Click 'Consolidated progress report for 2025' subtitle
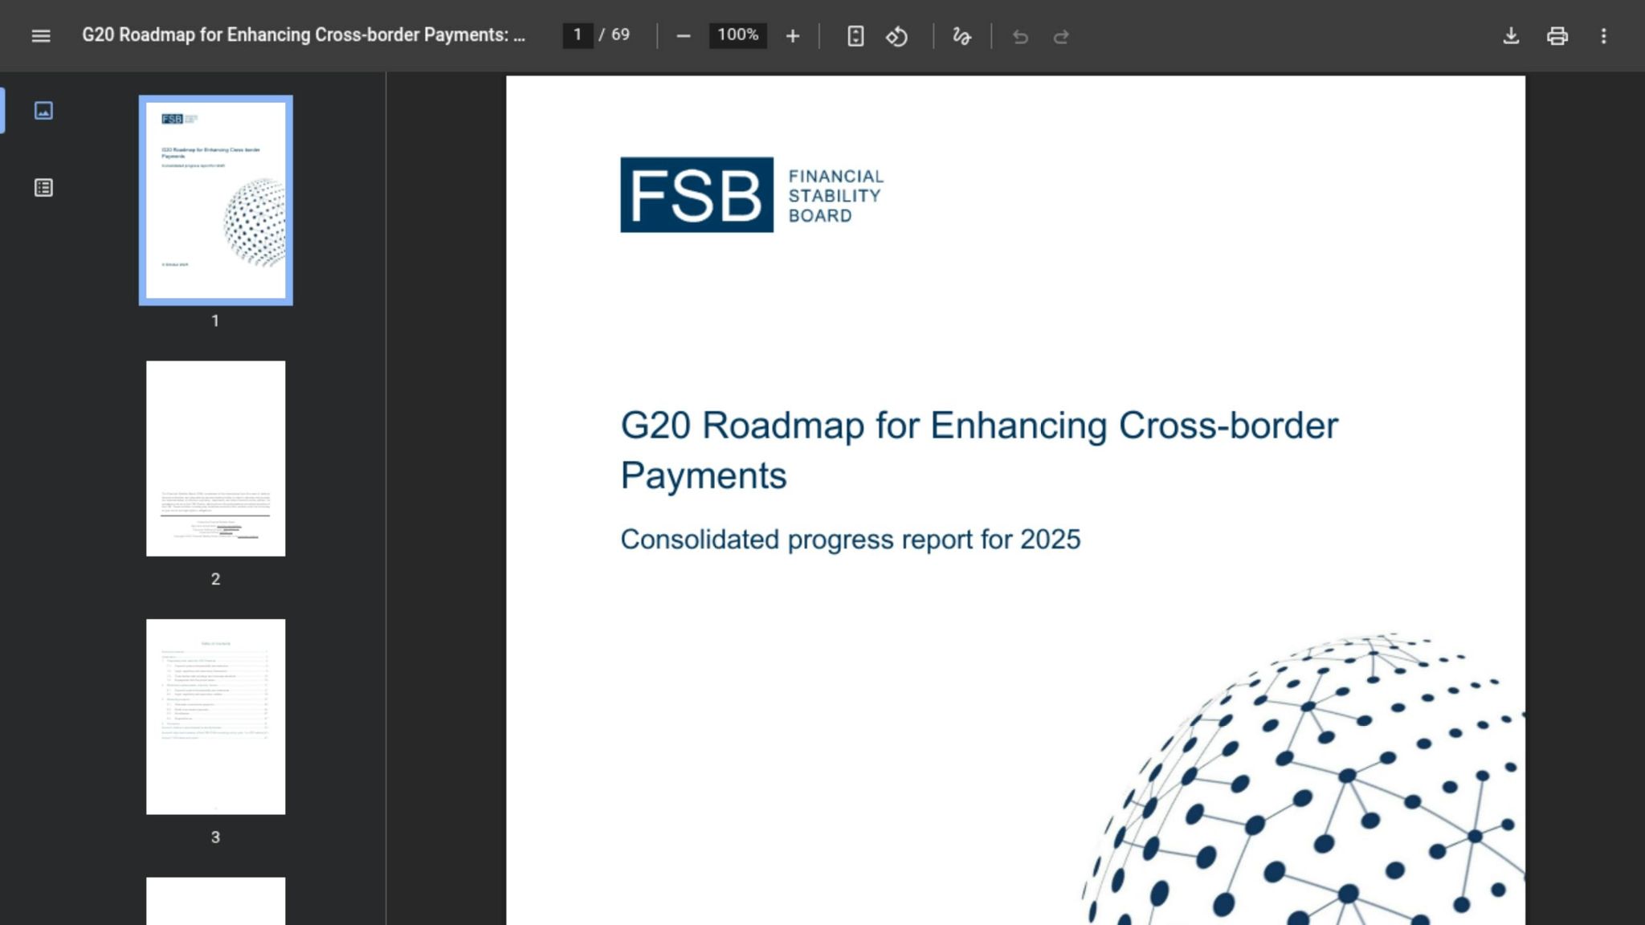The width and height of the screenshot is (1645, 925). coord(851,540)
